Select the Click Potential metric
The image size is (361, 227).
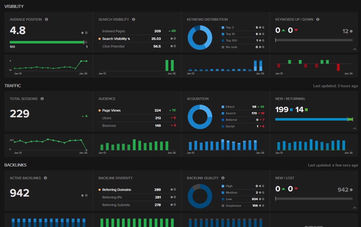(x=113, y=46)
